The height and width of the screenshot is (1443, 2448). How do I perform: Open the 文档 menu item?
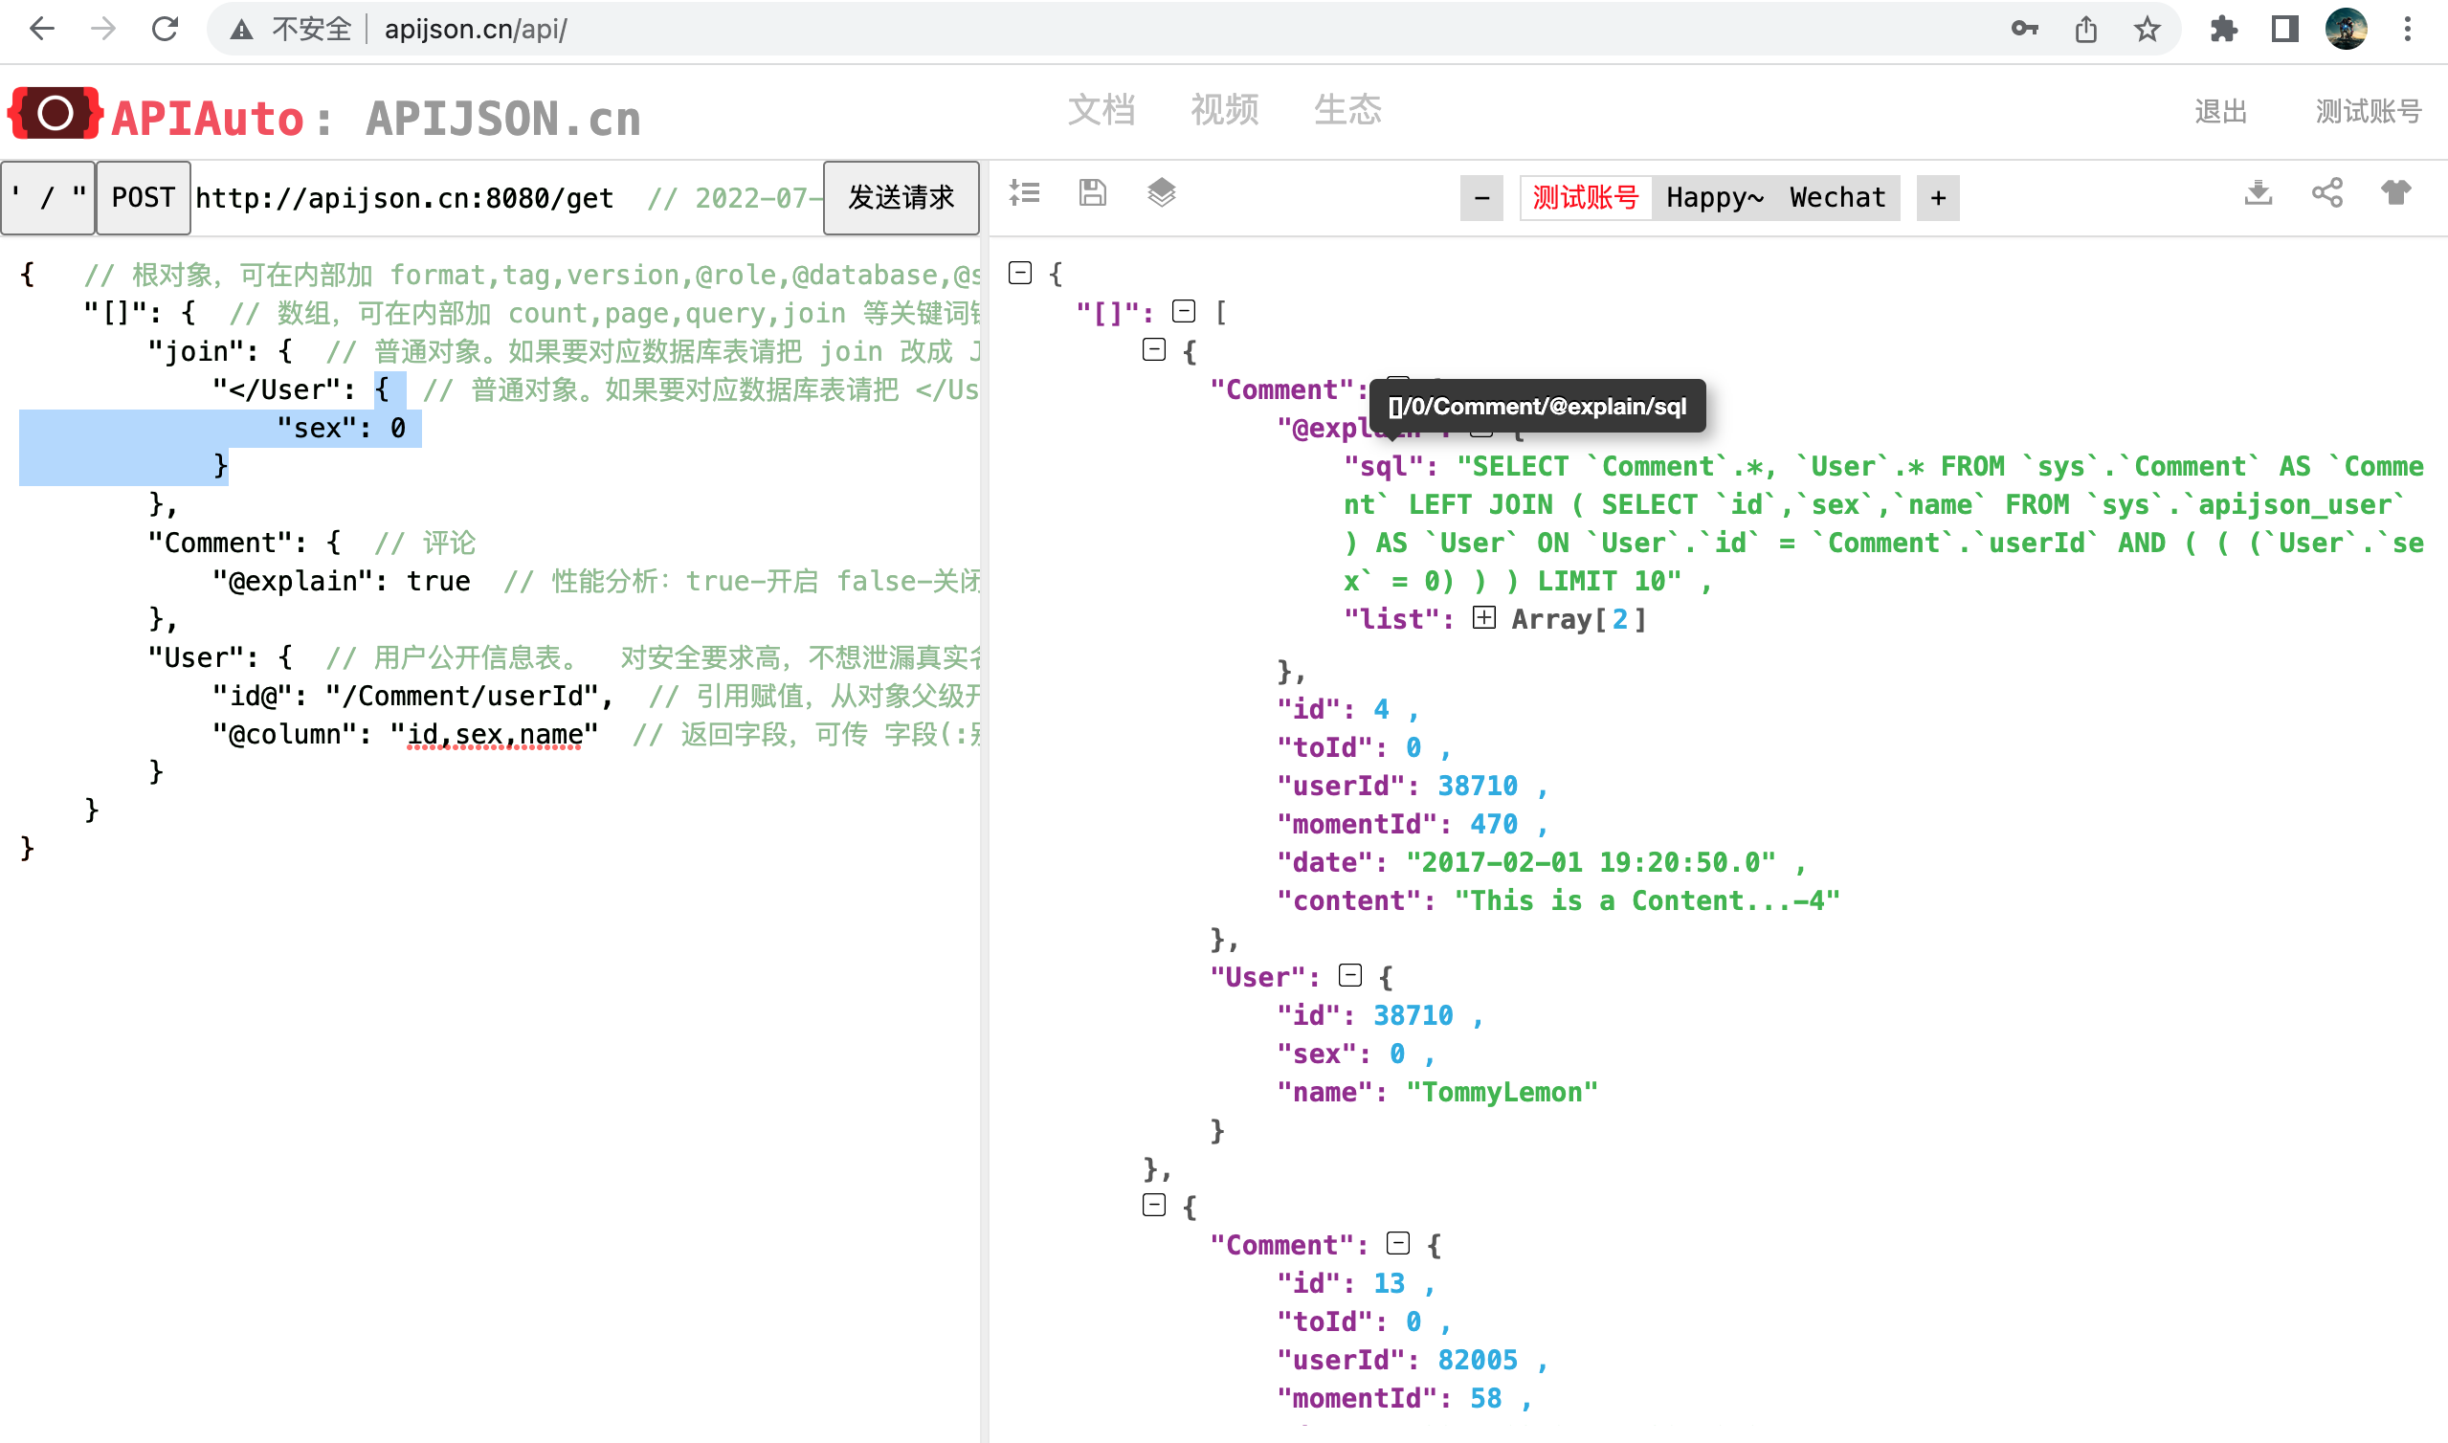(1102, 110)
